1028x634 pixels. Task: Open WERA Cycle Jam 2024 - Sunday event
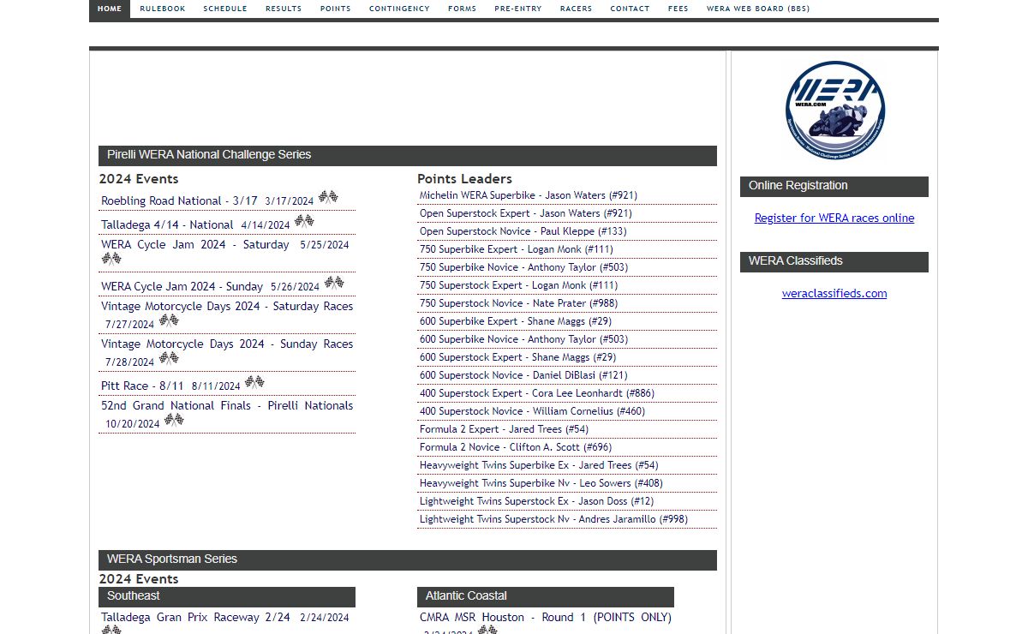[182, 286]
